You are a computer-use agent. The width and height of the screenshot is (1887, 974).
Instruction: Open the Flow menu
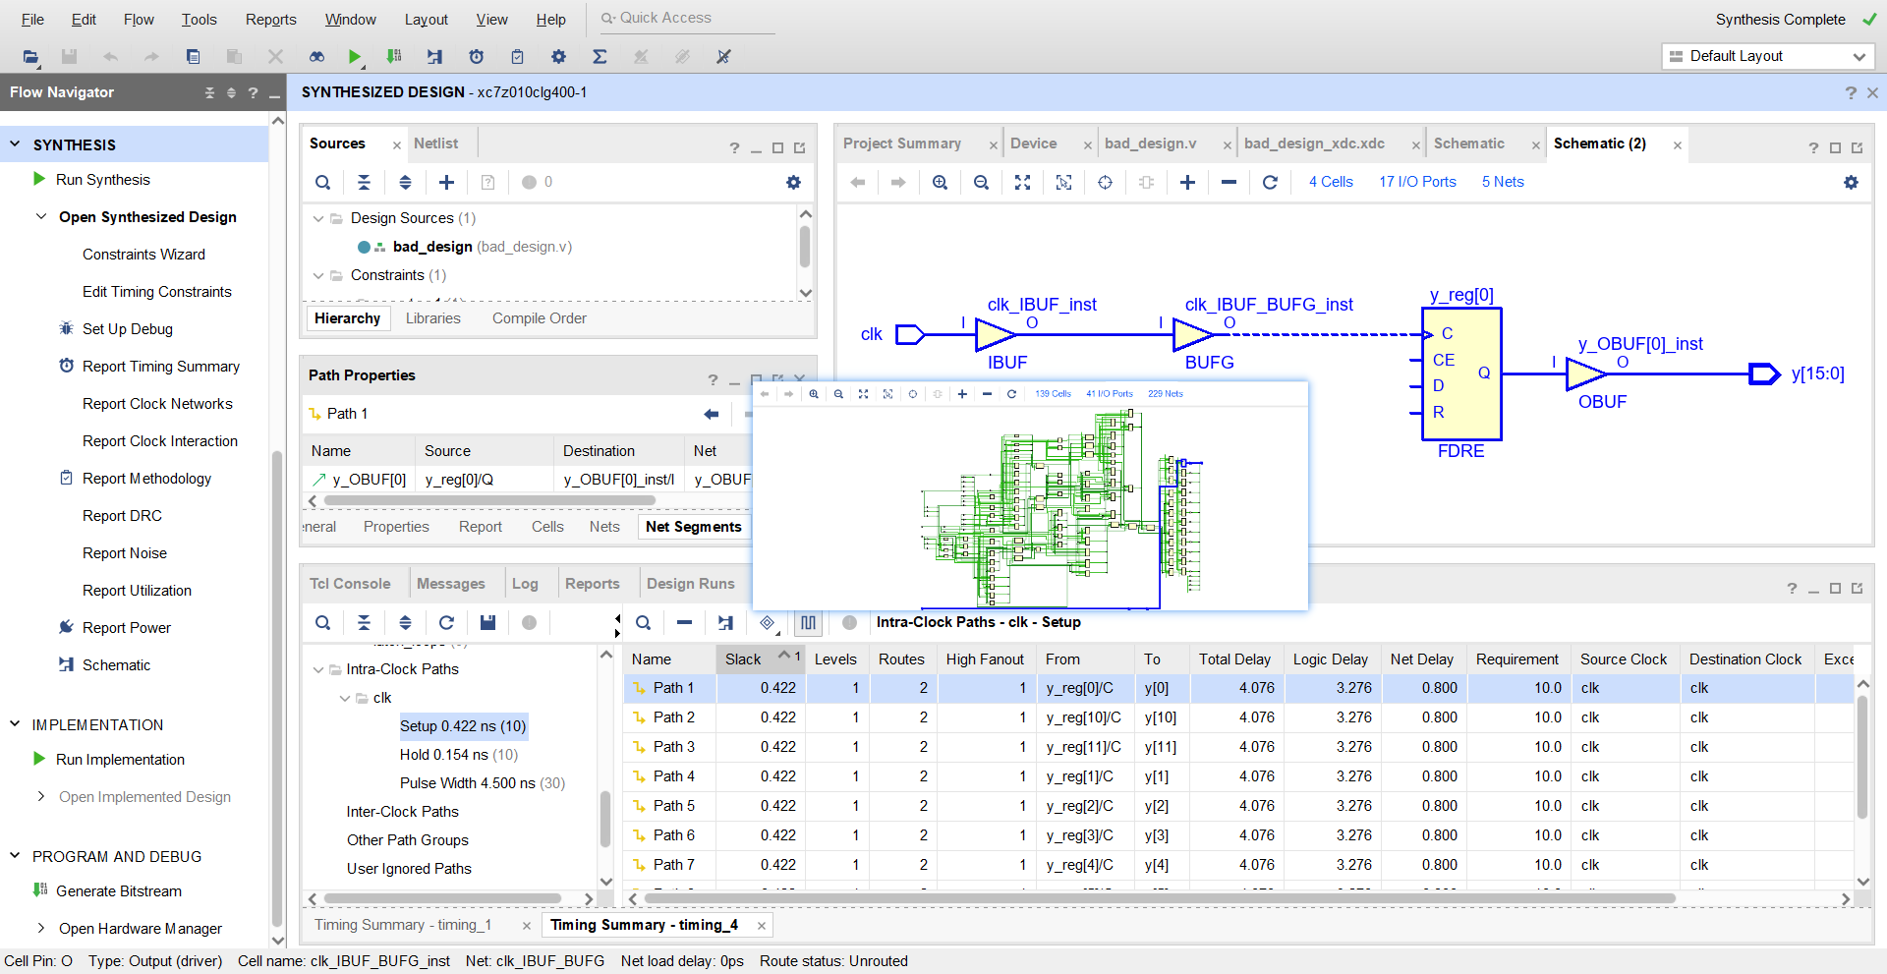139,20
